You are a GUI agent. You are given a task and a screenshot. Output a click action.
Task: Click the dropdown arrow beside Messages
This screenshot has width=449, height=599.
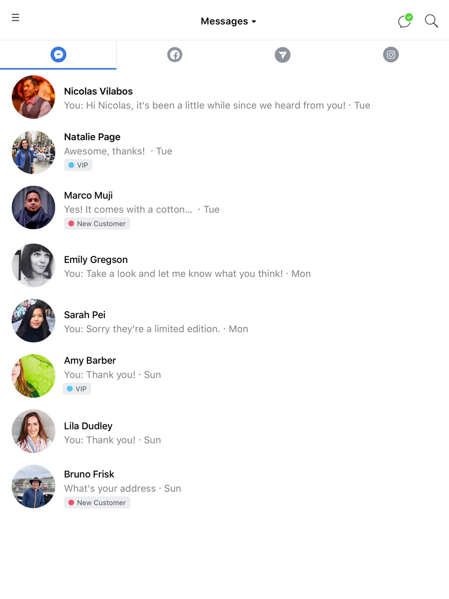tap(254, 22)
